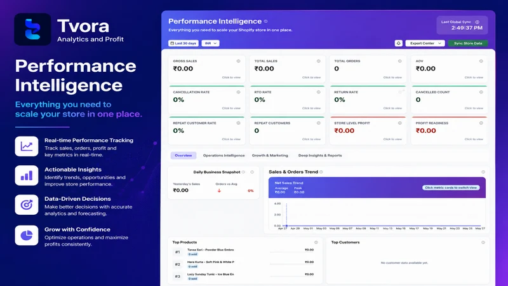Click 'Click metric cards to switch view' pill
Image resolution: width=508 pixels, height=286 pixels.
[x=451, y=187]
